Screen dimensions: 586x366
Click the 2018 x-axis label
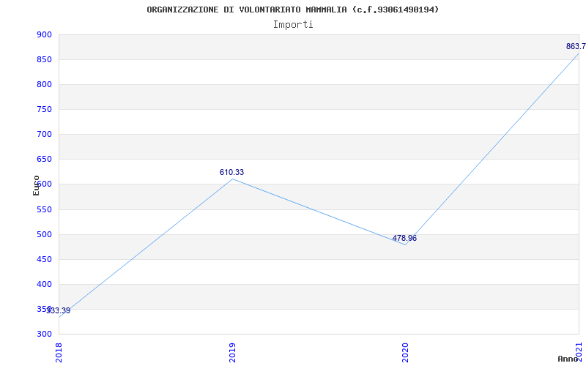pyautogui.click(x=59, y=353)
